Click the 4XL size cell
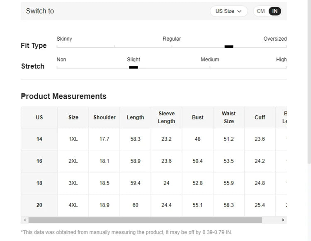The width and height of the screenshot is (311, 241). coord(73,205)
